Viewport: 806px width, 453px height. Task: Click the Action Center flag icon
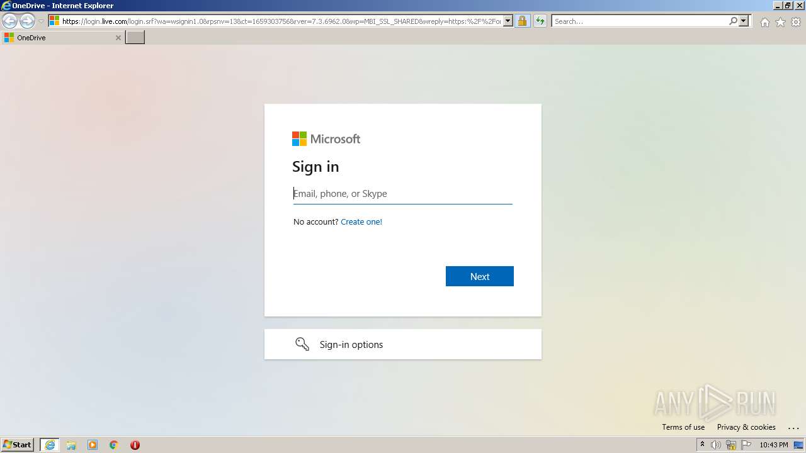[746, 445]
